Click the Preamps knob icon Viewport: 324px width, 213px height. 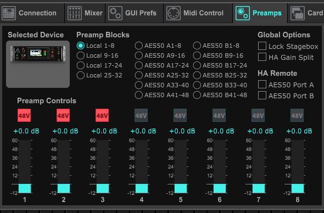243,13
